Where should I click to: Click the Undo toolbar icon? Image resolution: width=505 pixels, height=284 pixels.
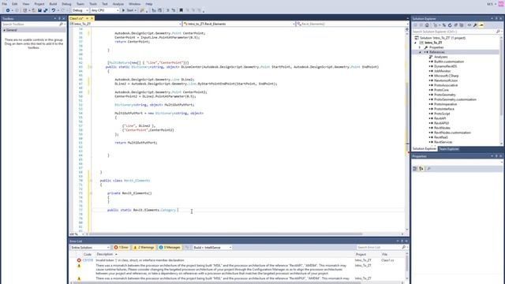coord(53,10)
